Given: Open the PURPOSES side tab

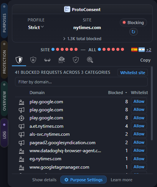Looking at the screenshot, I should [4, 21].
